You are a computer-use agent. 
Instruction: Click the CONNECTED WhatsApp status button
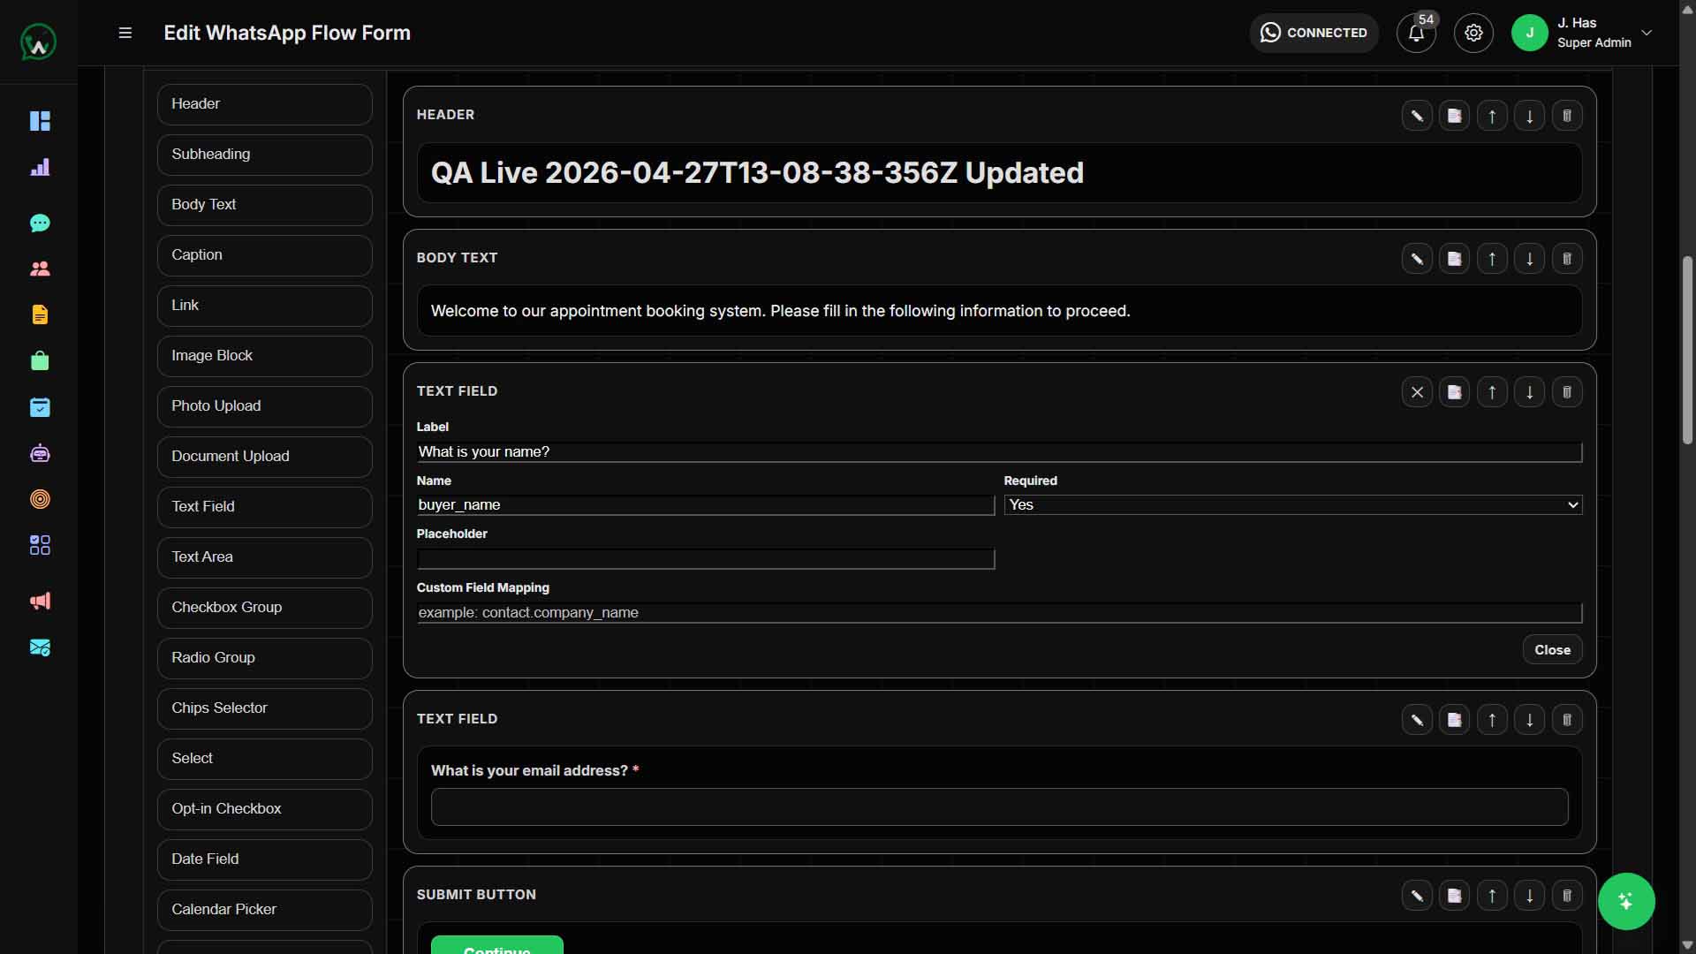tap(1314, 33)
